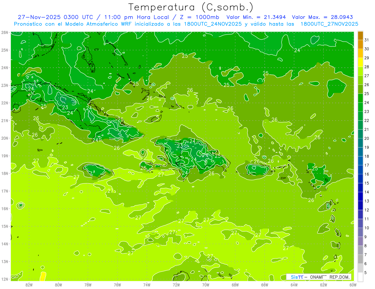Click the '13N' latitude axis label

pyautogui.click(x=5, y=261)
